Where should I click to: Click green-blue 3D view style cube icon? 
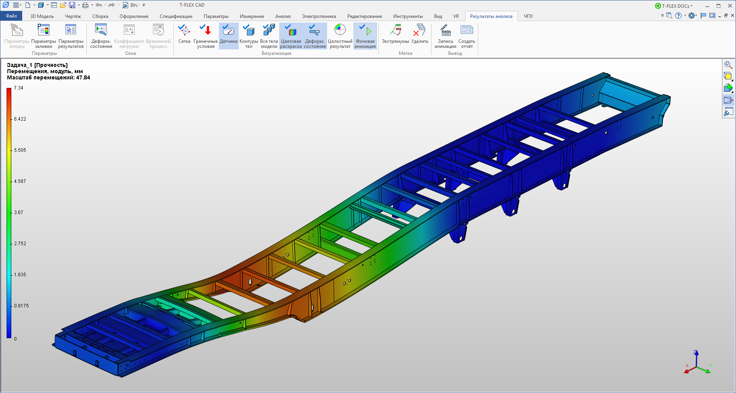(x=728, y=88)
